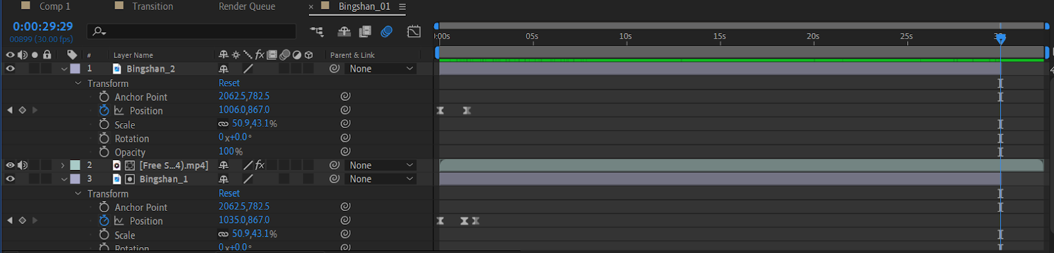Click label color swatch of Bingshan_1
Viewport: 1054px width, 253px height.
coord(75,179)
